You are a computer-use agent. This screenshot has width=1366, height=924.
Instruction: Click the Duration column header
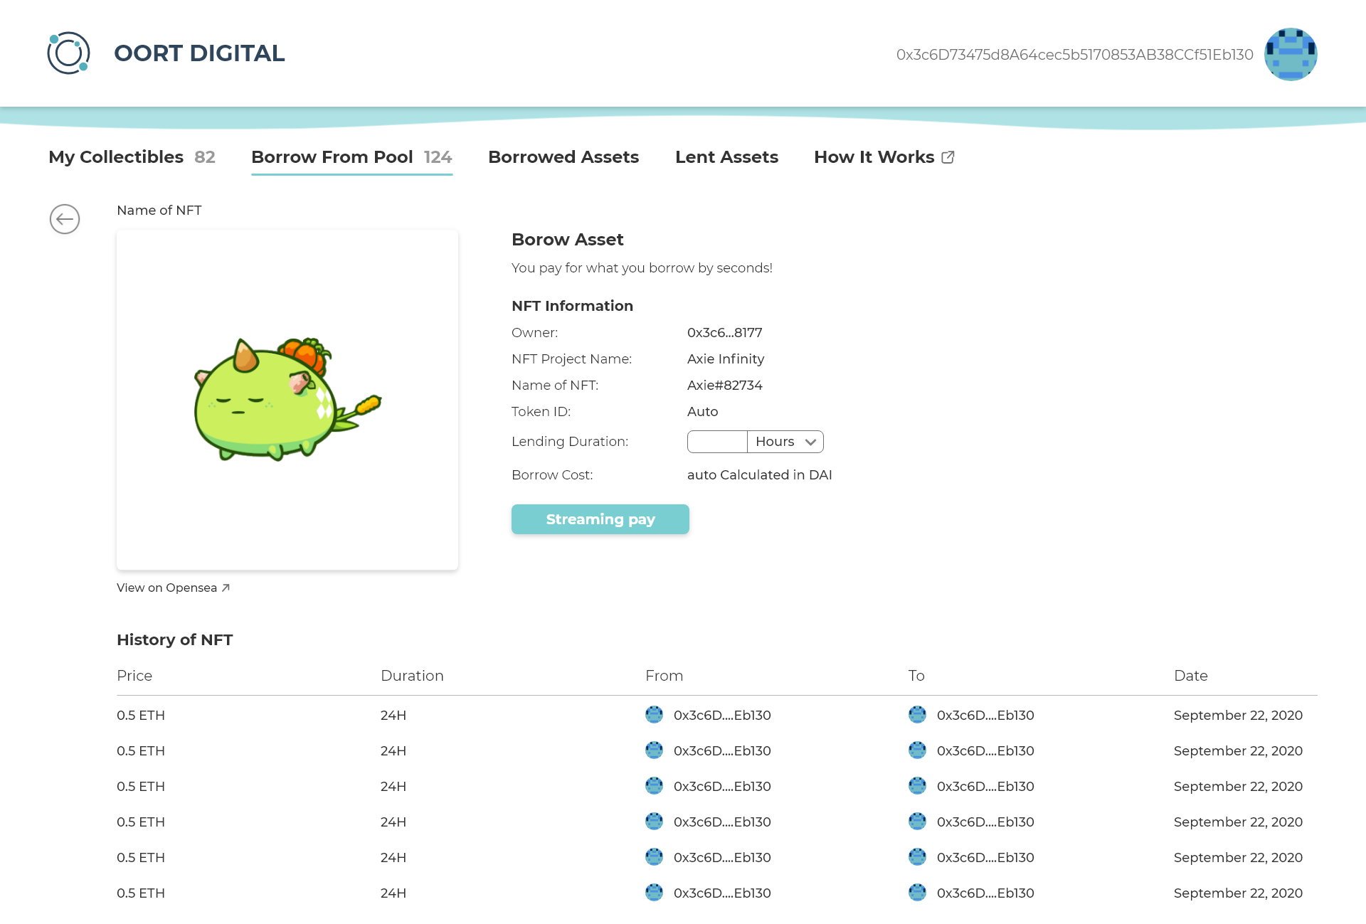click(x=412, y=676)
